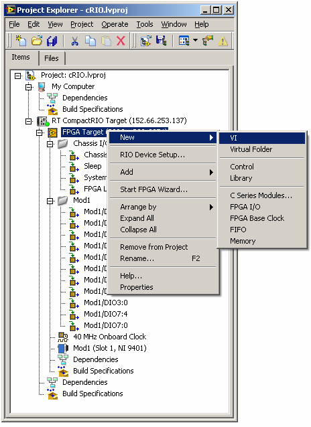The width and height of the screenshot is (311, 427).
Task: Collapse the Project: cRIO.lvproj root node
Action: [x=17, y=76]
